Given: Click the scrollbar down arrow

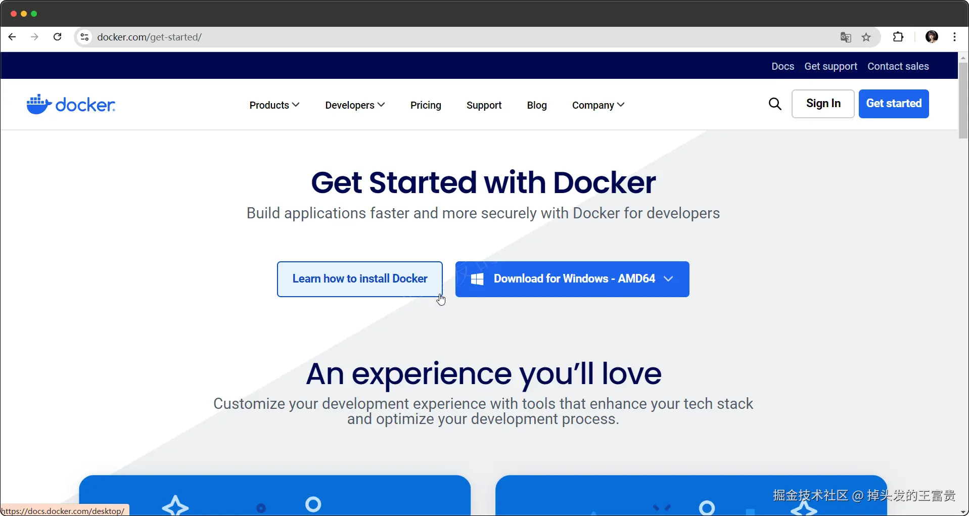Looking at the screenshot, I should [963, 511].
